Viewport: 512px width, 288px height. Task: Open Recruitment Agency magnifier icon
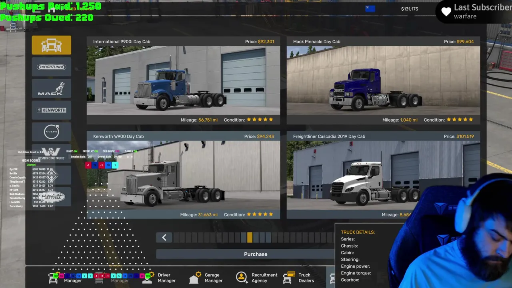click(242, 277)
